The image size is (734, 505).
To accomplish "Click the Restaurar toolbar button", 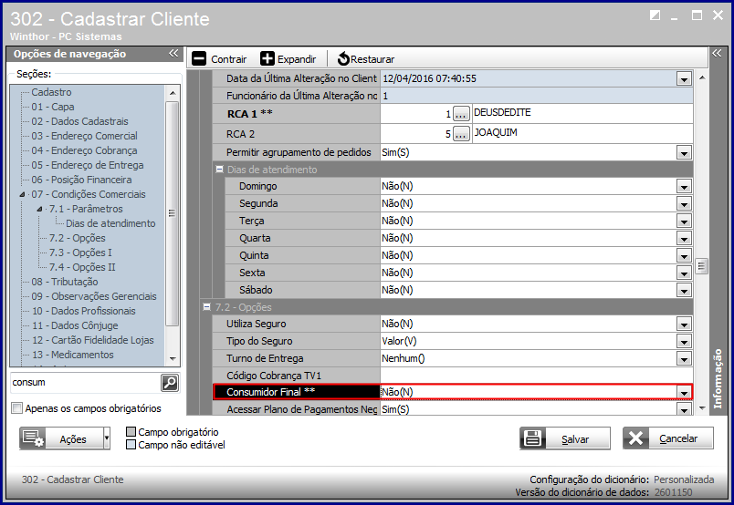I will pos(366,59).
